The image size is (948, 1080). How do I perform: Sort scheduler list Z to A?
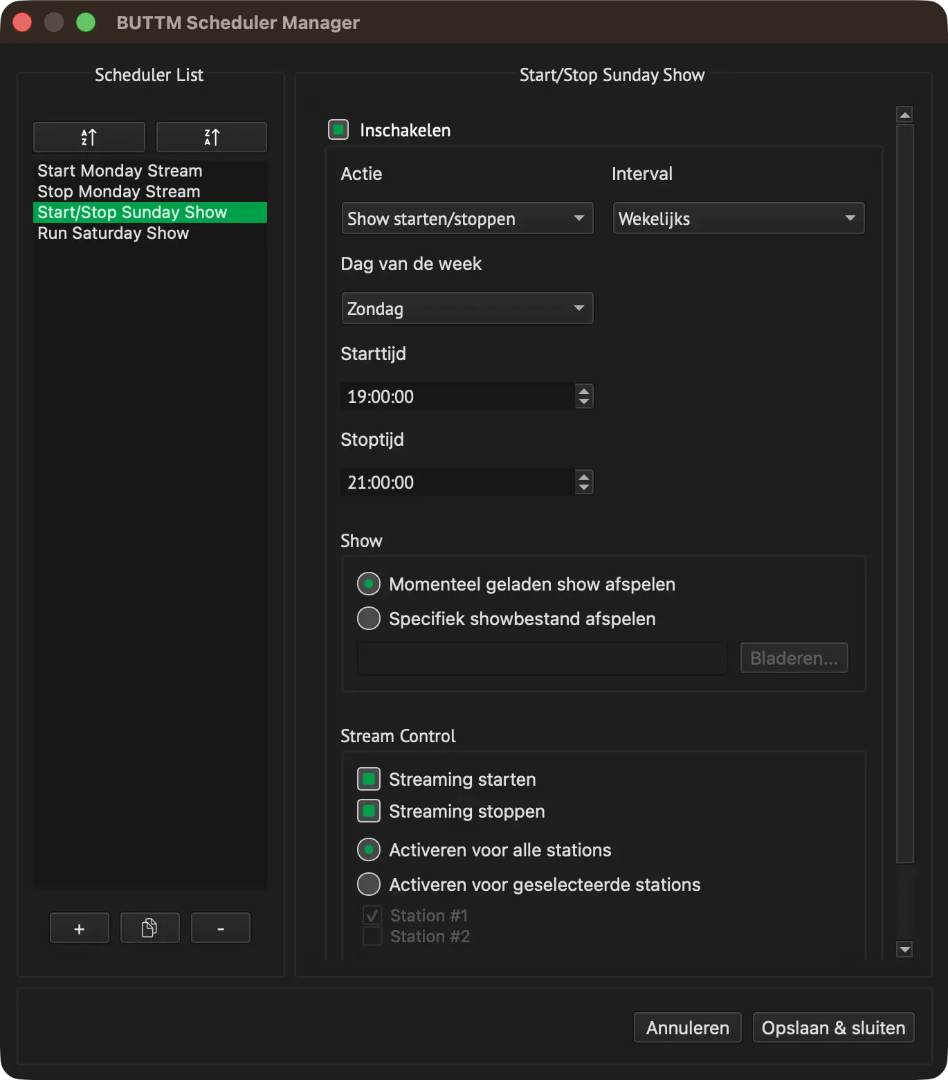coord(212,137)
